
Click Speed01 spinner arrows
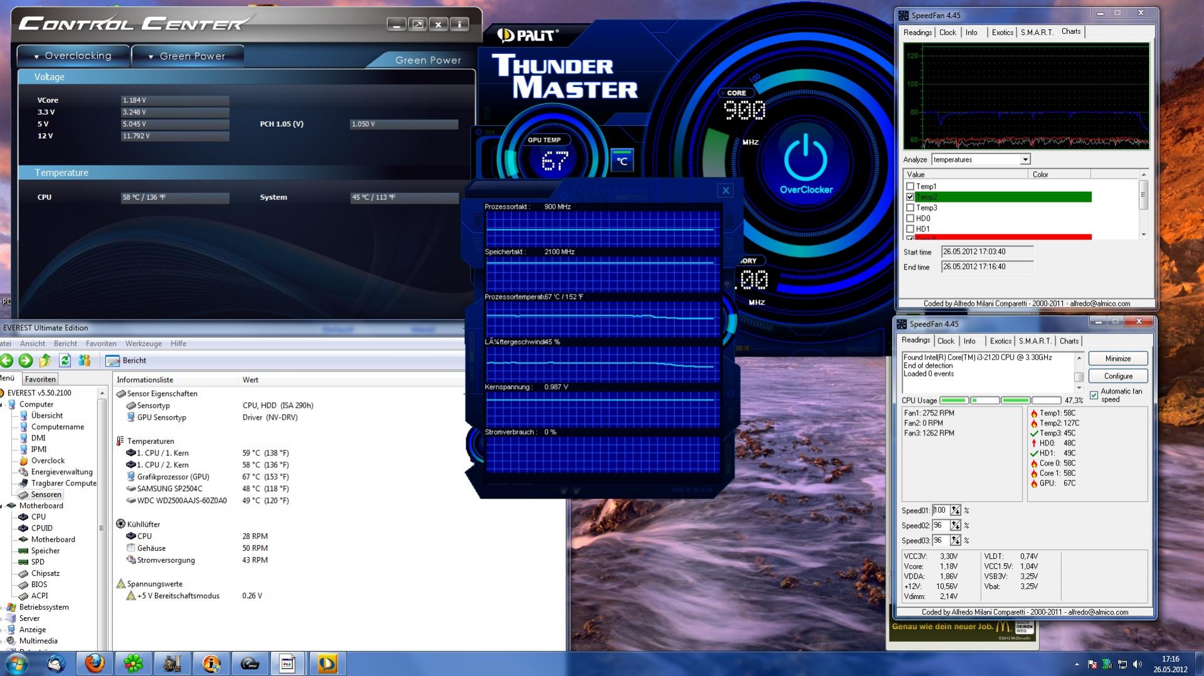pyautogui.click(x=955, y=511)
